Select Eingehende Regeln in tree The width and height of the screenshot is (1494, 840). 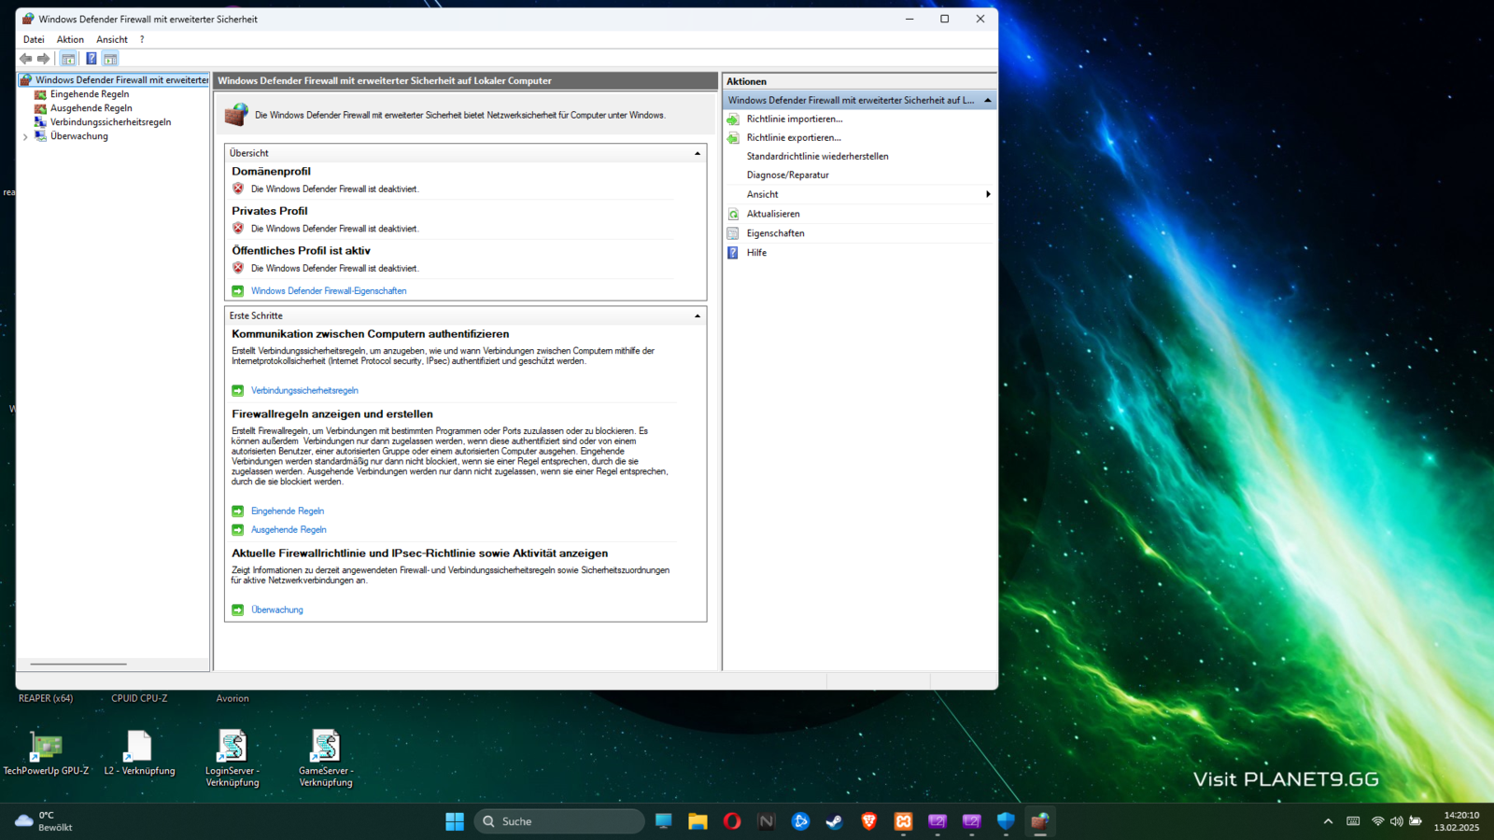[x=90, y=94]
